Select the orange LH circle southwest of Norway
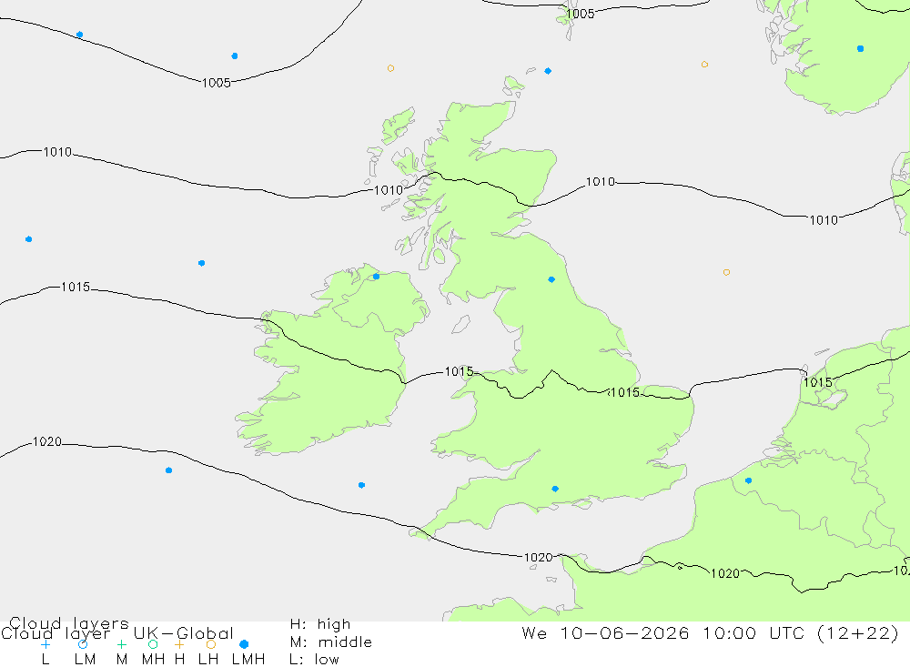The width and height of the screenshot is (910, 667). tap(704, 65)
